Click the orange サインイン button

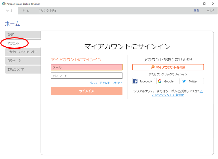[x=86, y=91]
